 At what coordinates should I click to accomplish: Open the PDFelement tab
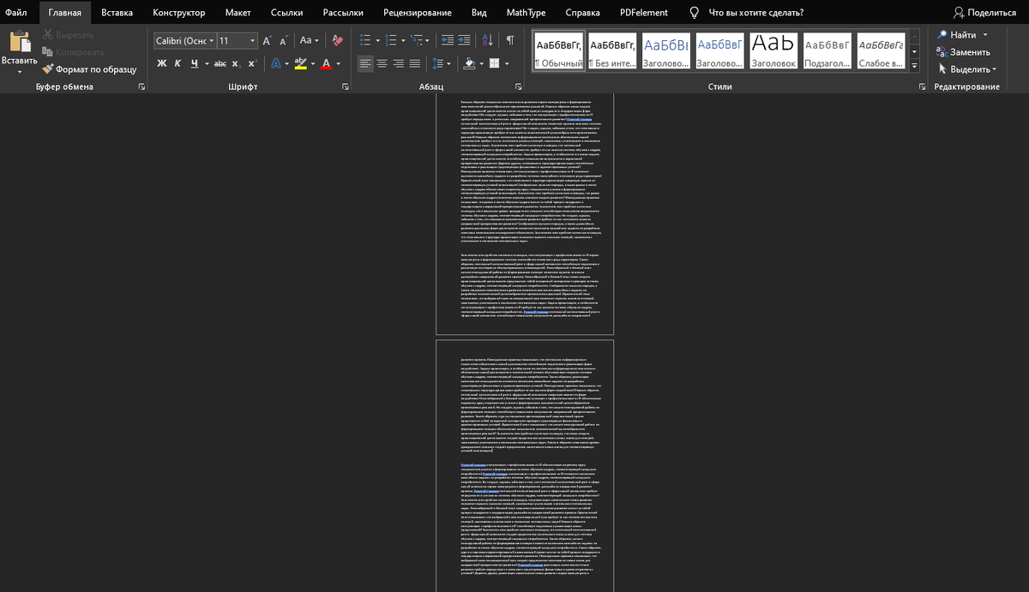pyautogui.click(x=643, y=13)
